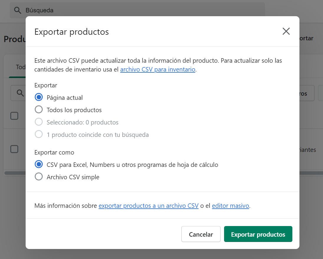Tick the second product row checkbox
323x259 pixels.
pyautogui.click(x=14, y=149)
